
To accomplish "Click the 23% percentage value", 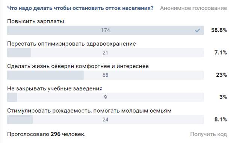I will coord(221,75).
